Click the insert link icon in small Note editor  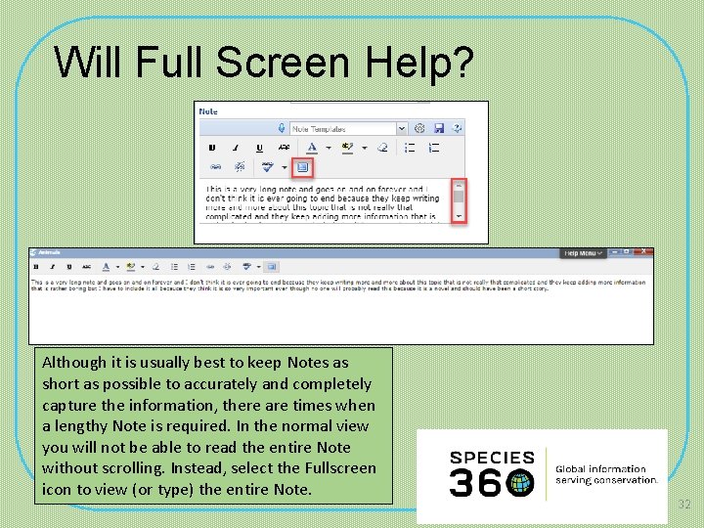[215, 167]
